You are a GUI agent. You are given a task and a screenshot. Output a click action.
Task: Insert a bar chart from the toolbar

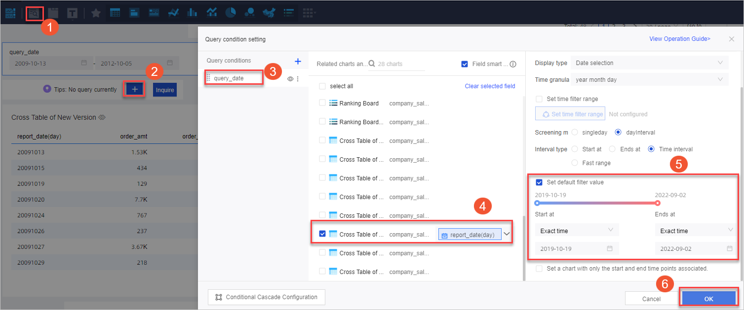[x=193, y=13]
